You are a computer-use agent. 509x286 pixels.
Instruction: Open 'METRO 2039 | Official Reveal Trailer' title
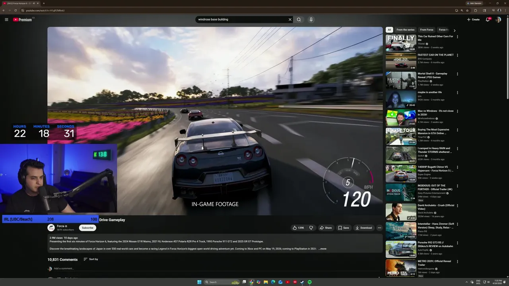[434, 263]
